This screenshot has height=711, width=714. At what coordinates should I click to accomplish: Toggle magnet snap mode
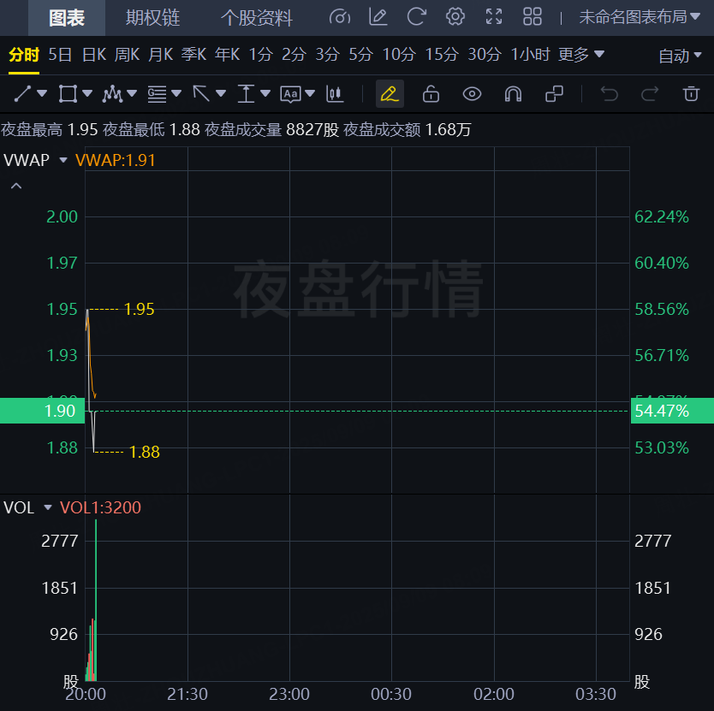[513, 93]
